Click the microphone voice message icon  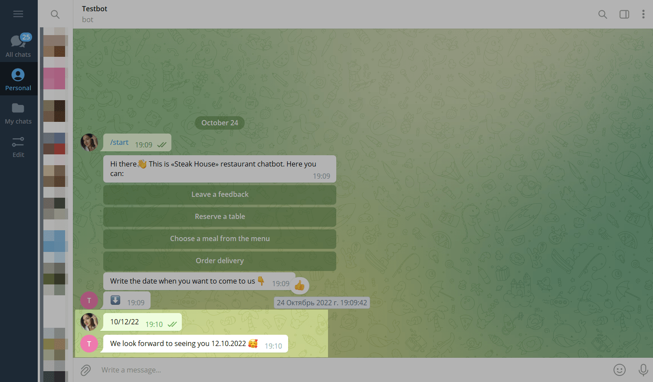point(643,370)
